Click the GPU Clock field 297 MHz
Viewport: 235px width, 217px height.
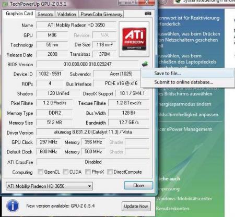pos(49,142)
